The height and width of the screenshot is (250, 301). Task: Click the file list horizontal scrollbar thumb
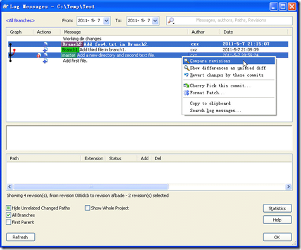coord(91,187)
